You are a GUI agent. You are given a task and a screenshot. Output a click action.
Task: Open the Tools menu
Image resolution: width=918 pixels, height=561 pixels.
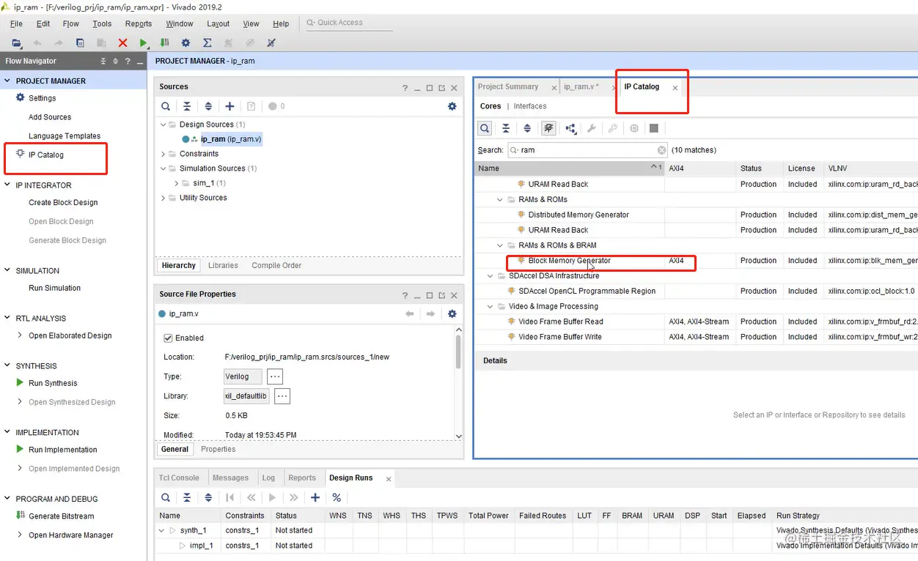click(x=102, y=23)
